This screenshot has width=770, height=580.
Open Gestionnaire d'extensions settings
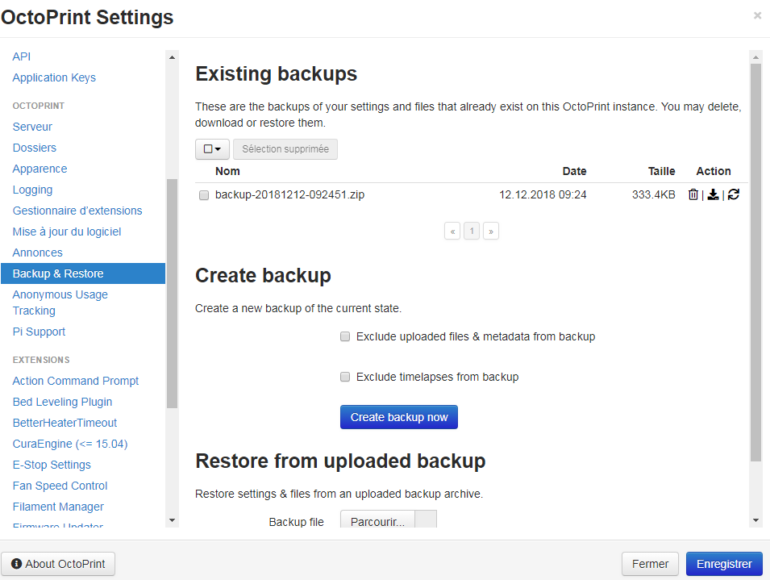77,211
